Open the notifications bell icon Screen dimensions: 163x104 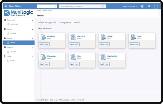coord(149,6)
